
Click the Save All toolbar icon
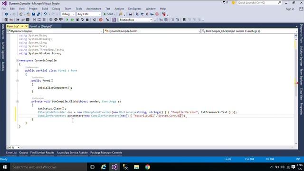click(38, 14)
